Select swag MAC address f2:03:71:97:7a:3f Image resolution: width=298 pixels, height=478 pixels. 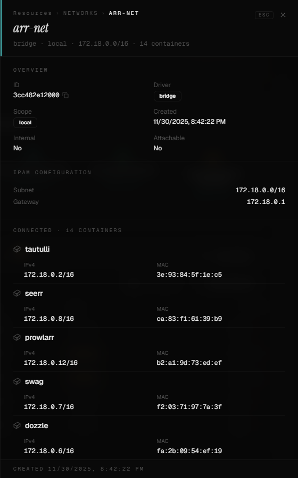(189, 407)
